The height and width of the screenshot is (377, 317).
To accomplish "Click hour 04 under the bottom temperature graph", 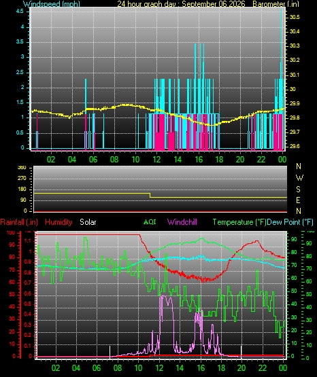I will [x=76, y=368].
